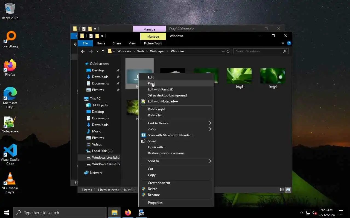Open the VLC media player desktop shortcut

[x=10, y=183]
